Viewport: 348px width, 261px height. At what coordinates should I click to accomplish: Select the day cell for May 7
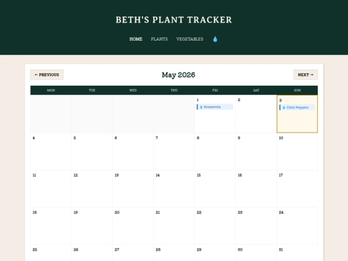174,151
